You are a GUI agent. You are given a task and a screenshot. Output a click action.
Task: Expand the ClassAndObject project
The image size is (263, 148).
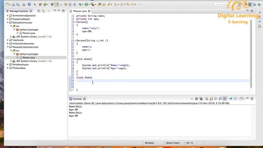pyautogui.click(x=7, y=19)
